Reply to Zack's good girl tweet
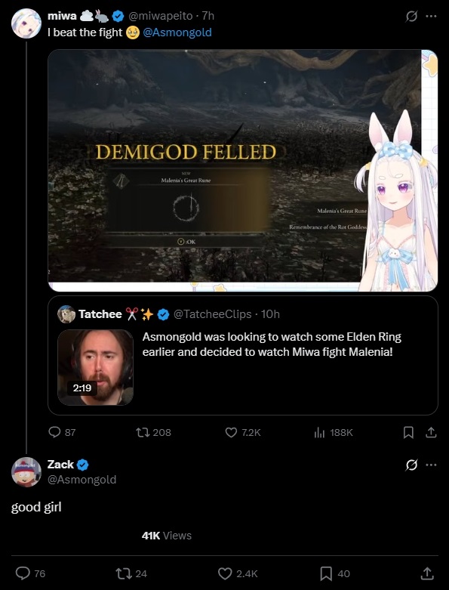This screenshot has height=590, width=449. point(30,573)
